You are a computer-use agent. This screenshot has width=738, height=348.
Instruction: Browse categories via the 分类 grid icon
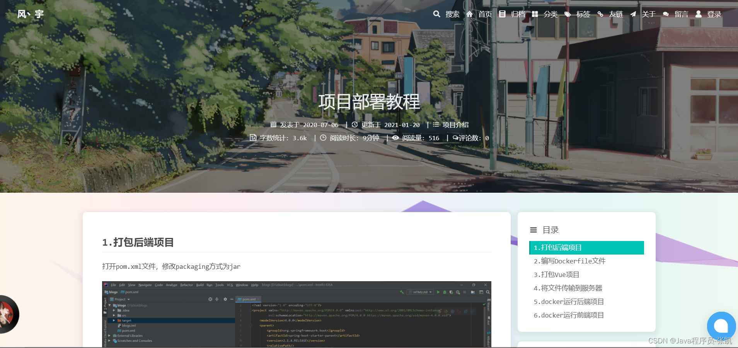[x=535, y=14]
